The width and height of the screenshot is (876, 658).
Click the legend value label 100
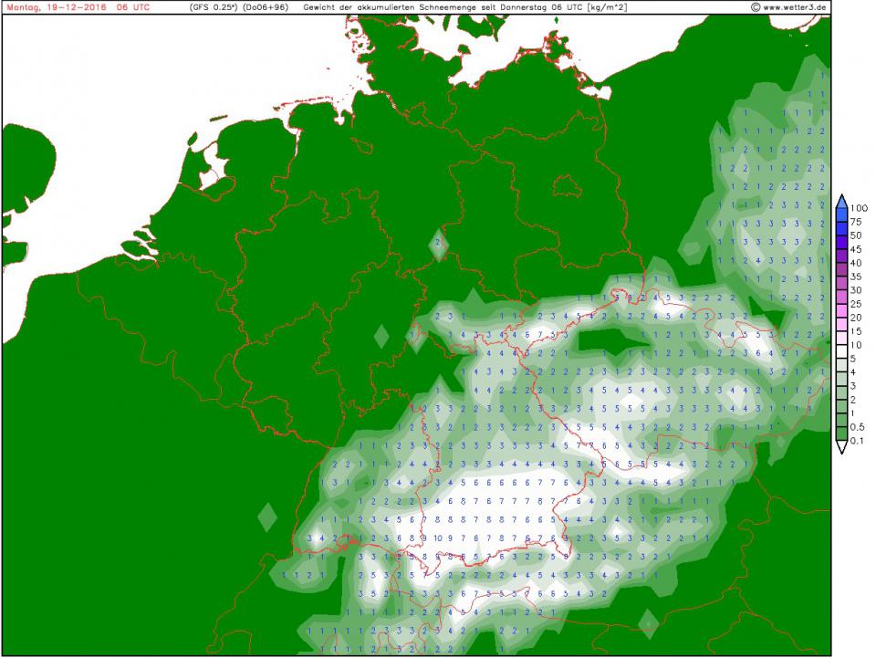(x=859, y=208)
